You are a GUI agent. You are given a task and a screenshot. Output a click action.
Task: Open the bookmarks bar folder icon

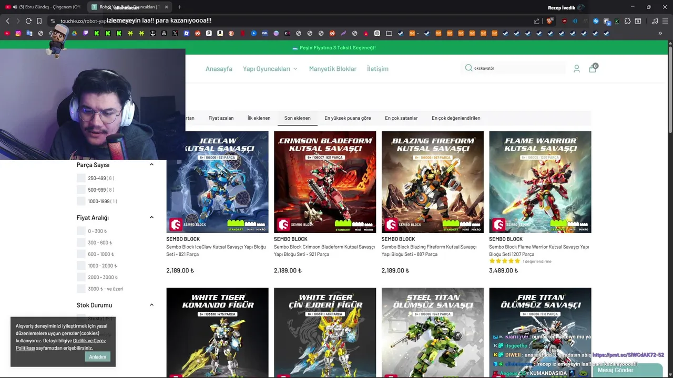pos(389,33)
